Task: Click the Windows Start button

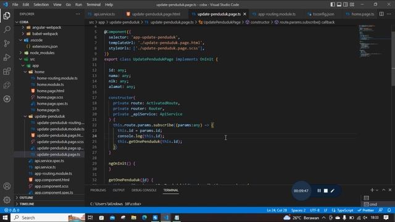Action: (x=5, y=218)
